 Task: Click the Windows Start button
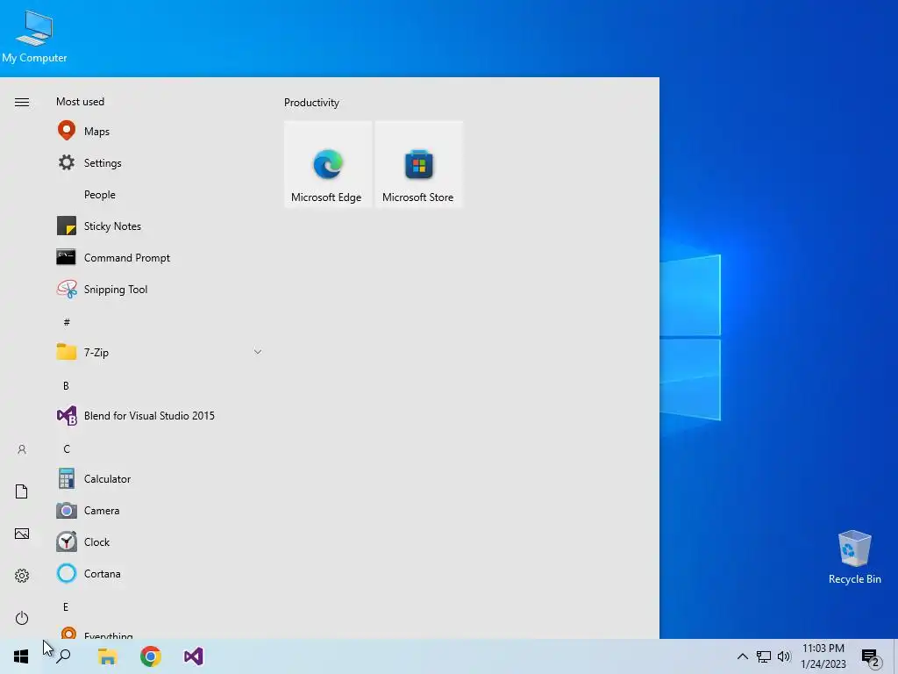pos(21,656)
